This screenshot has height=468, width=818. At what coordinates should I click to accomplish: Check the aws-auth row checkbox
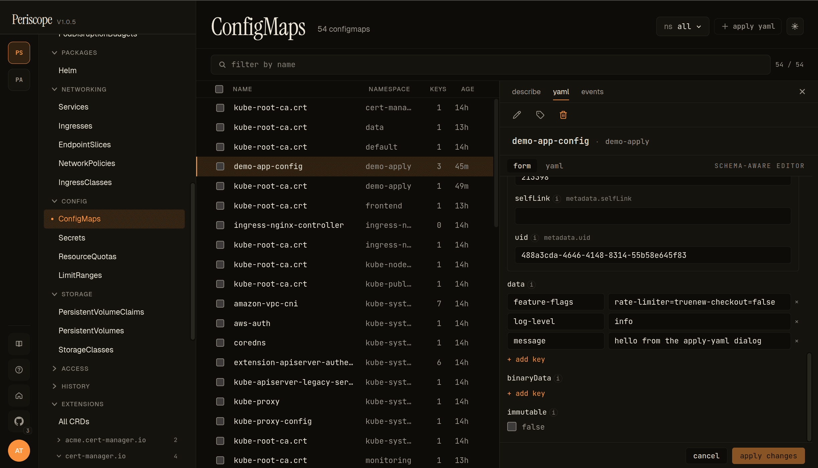coord(220,323)
